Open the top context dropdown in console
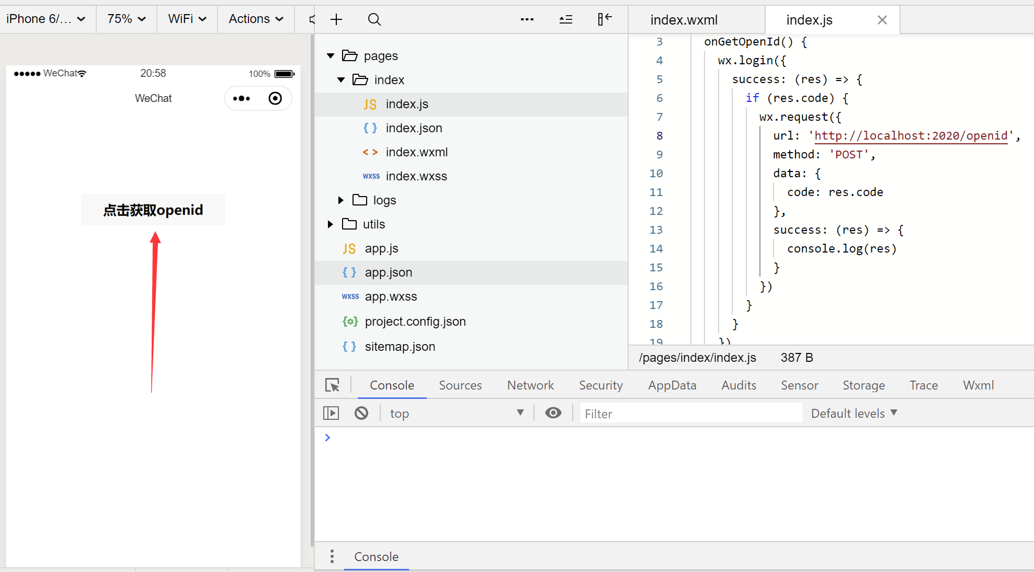Screen dimensions: 1034x572 click(x=457, y=413)
